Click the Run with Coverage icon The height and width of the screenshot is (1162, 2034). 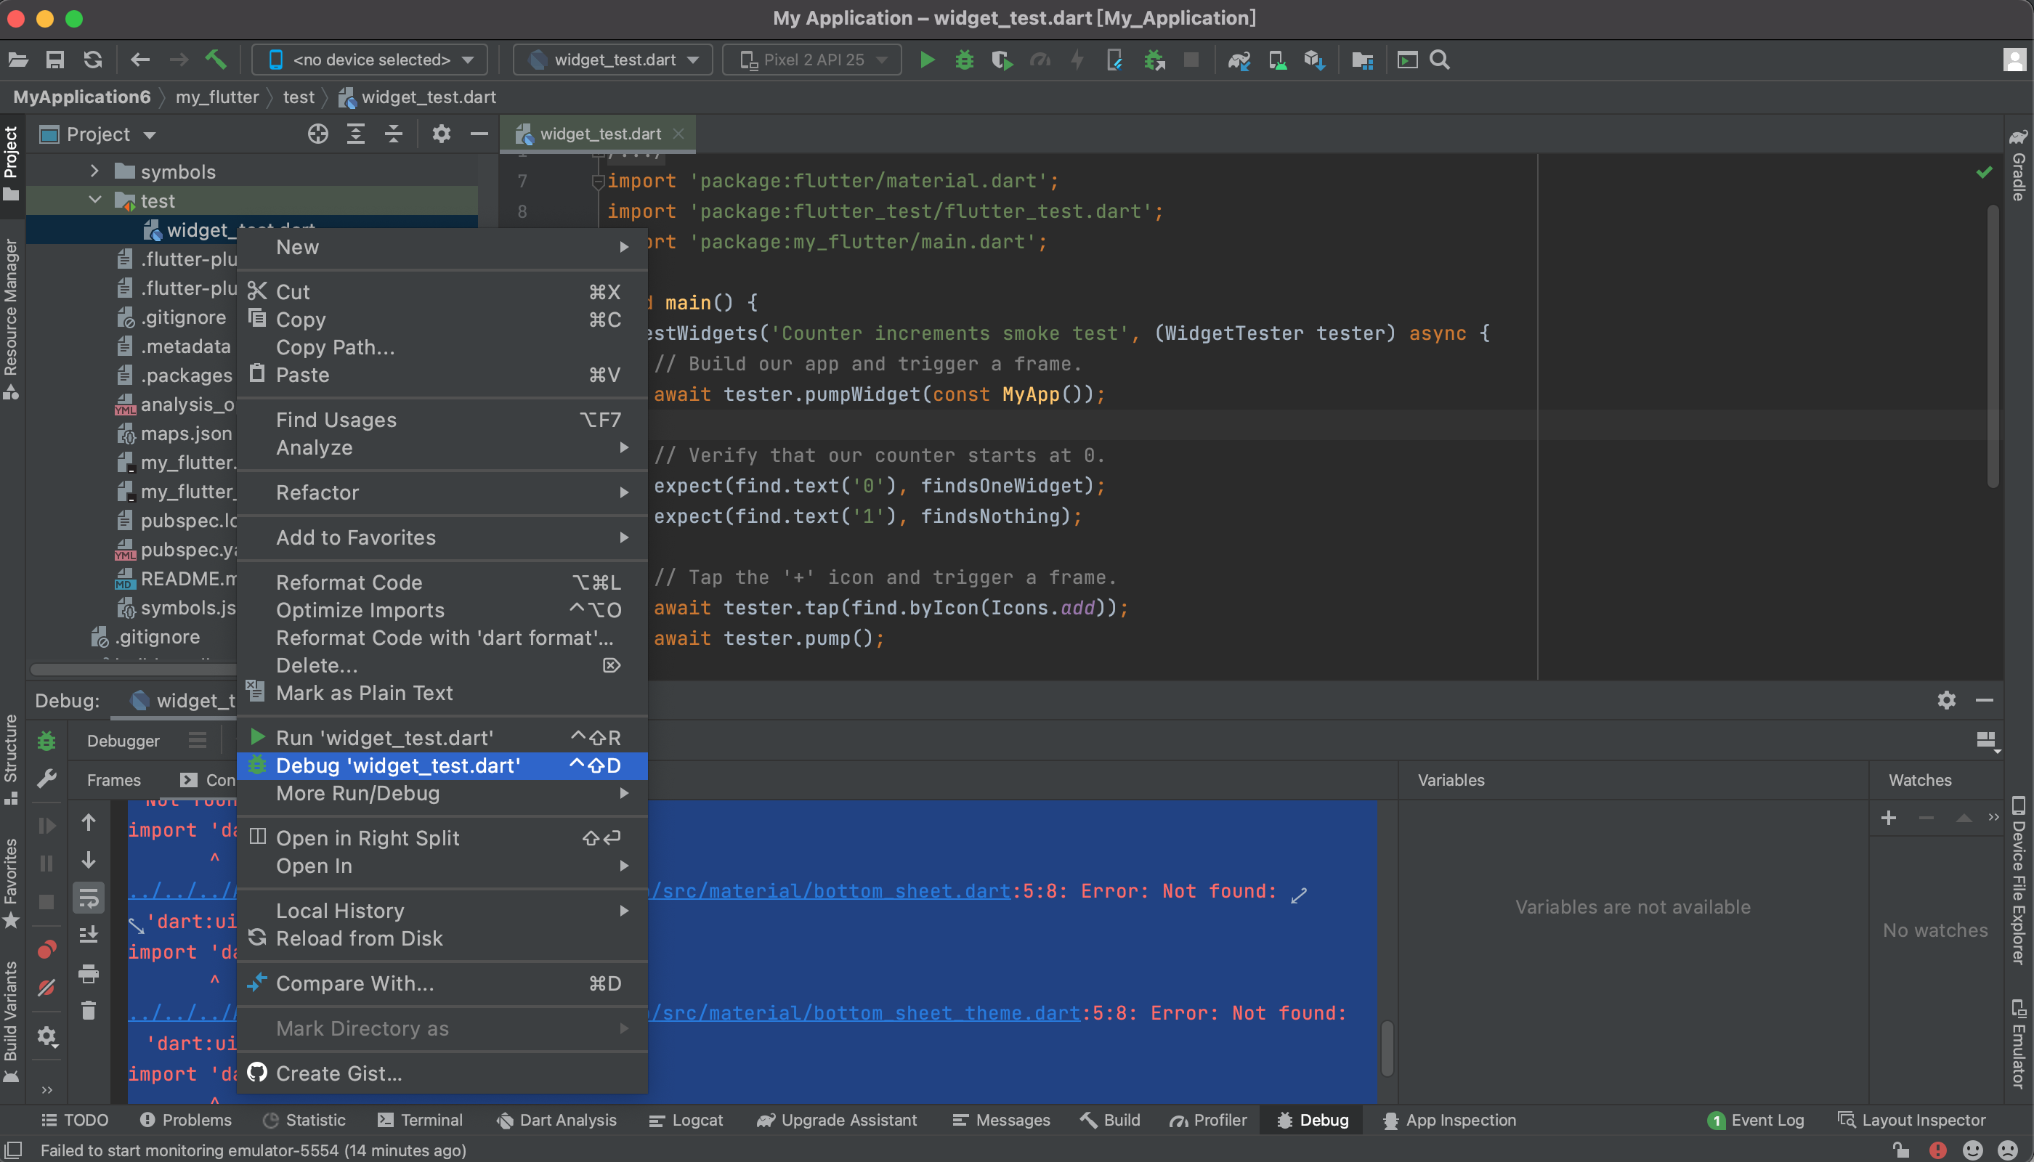1002,60
